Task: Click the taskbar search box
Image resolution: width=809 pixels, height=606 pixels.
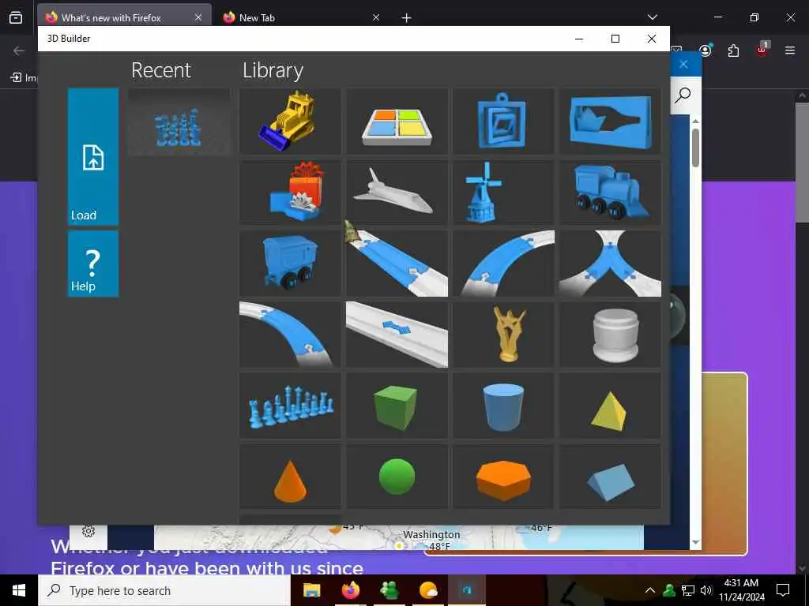Action: coord(164,590)
